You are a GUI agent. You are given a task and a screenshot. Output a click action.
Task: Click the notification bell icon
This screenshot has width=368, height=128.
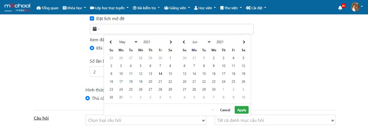[340, 8]
